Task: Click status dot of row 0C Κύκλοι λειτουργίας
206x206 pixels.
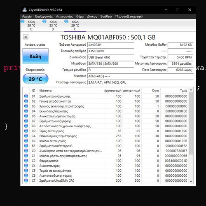Action: (26, 141)
